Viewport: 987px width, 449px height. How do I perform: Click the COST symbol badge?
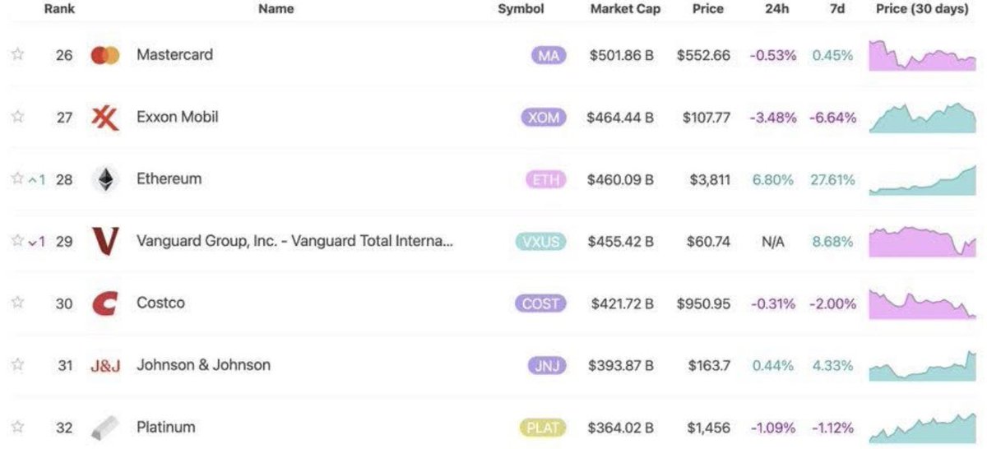click(541, 303)
